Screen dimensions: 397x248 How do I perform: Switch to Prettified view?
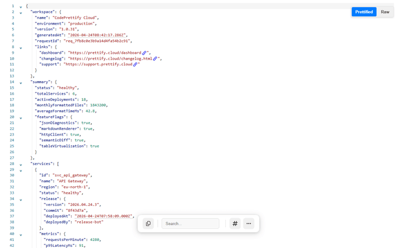point(364,12)
